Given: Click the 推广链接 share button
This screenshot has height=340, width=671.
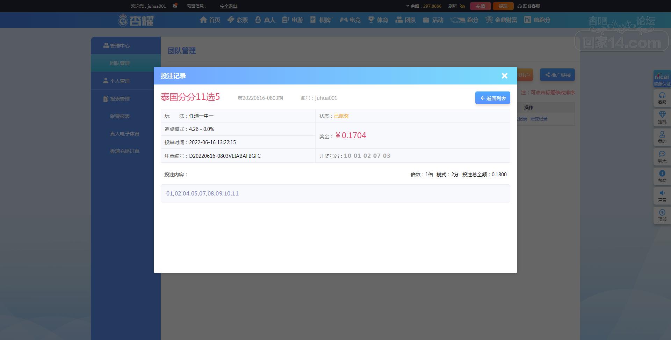Looking at the screenshot, I should click(557, 75).
